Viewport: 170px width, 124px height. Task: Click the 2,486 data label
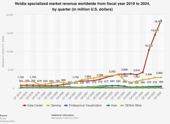pos(149,75)
